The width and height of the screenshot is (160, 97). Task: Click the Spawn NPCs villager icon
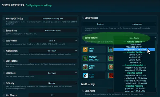pos(85,67)
